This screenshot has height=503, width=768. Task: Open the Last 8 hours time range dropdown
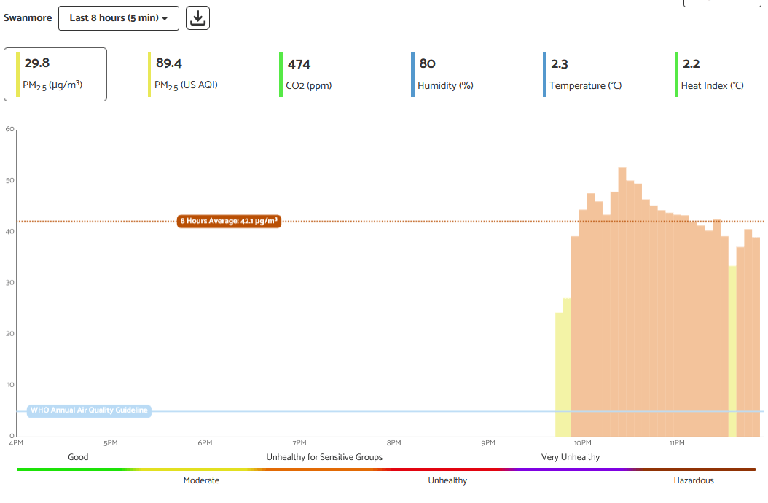pos(118,17)
